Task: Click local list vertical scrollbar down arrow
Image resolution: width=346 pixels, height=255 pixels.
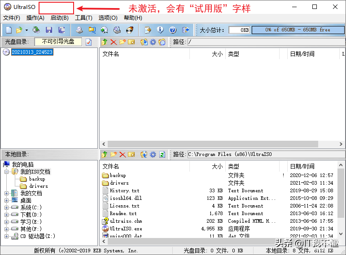Action: (341, 234)
